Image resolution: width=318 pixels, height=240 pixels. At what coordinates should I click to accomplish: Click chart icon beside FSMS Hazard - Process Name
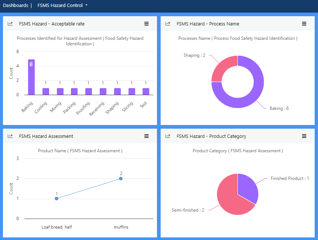click(x=168, y=24)
